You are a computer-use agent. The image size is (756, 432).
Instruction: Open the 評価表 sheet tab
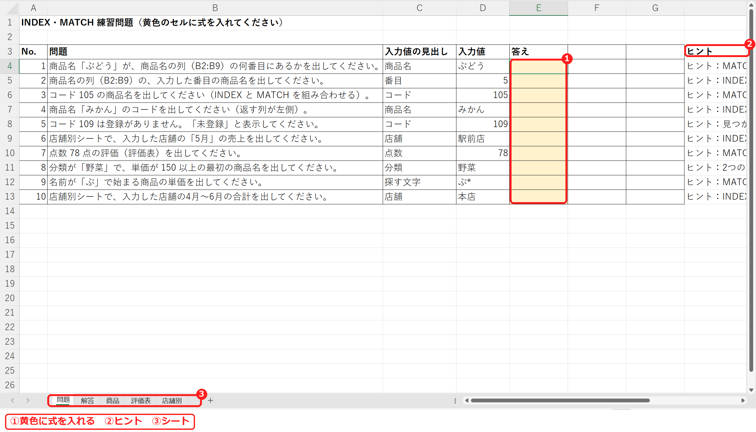click(x=141, y=400)
